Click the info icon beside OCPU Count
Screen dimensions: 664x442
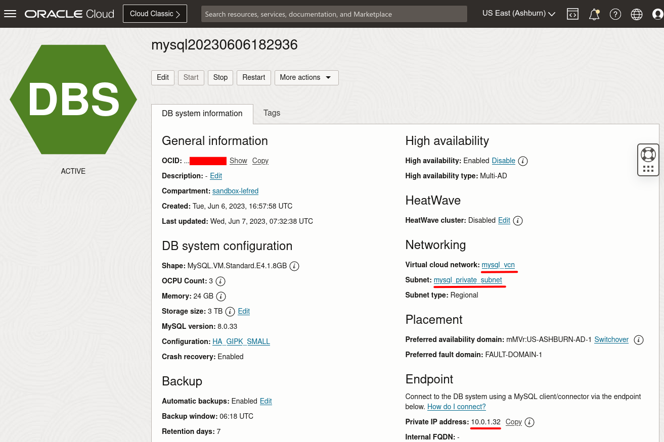coord(220,281)
